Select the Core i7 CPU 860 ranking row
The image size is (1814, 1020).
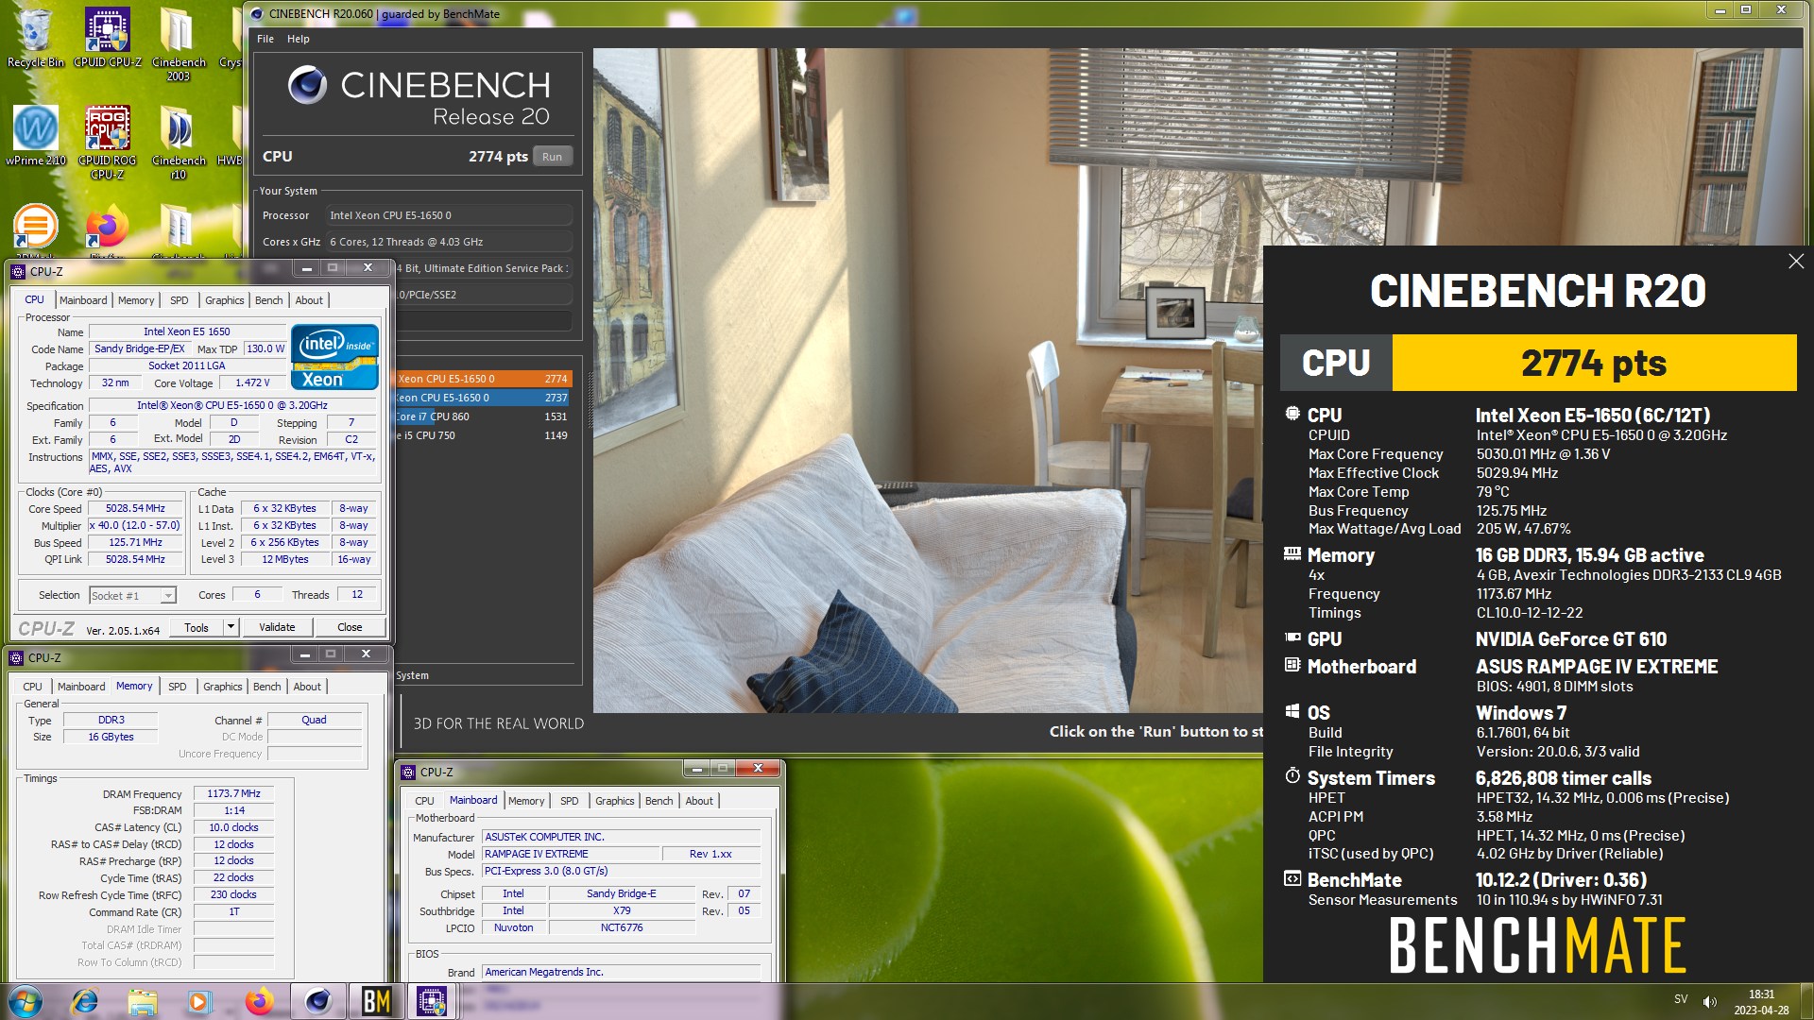point(483,416)
